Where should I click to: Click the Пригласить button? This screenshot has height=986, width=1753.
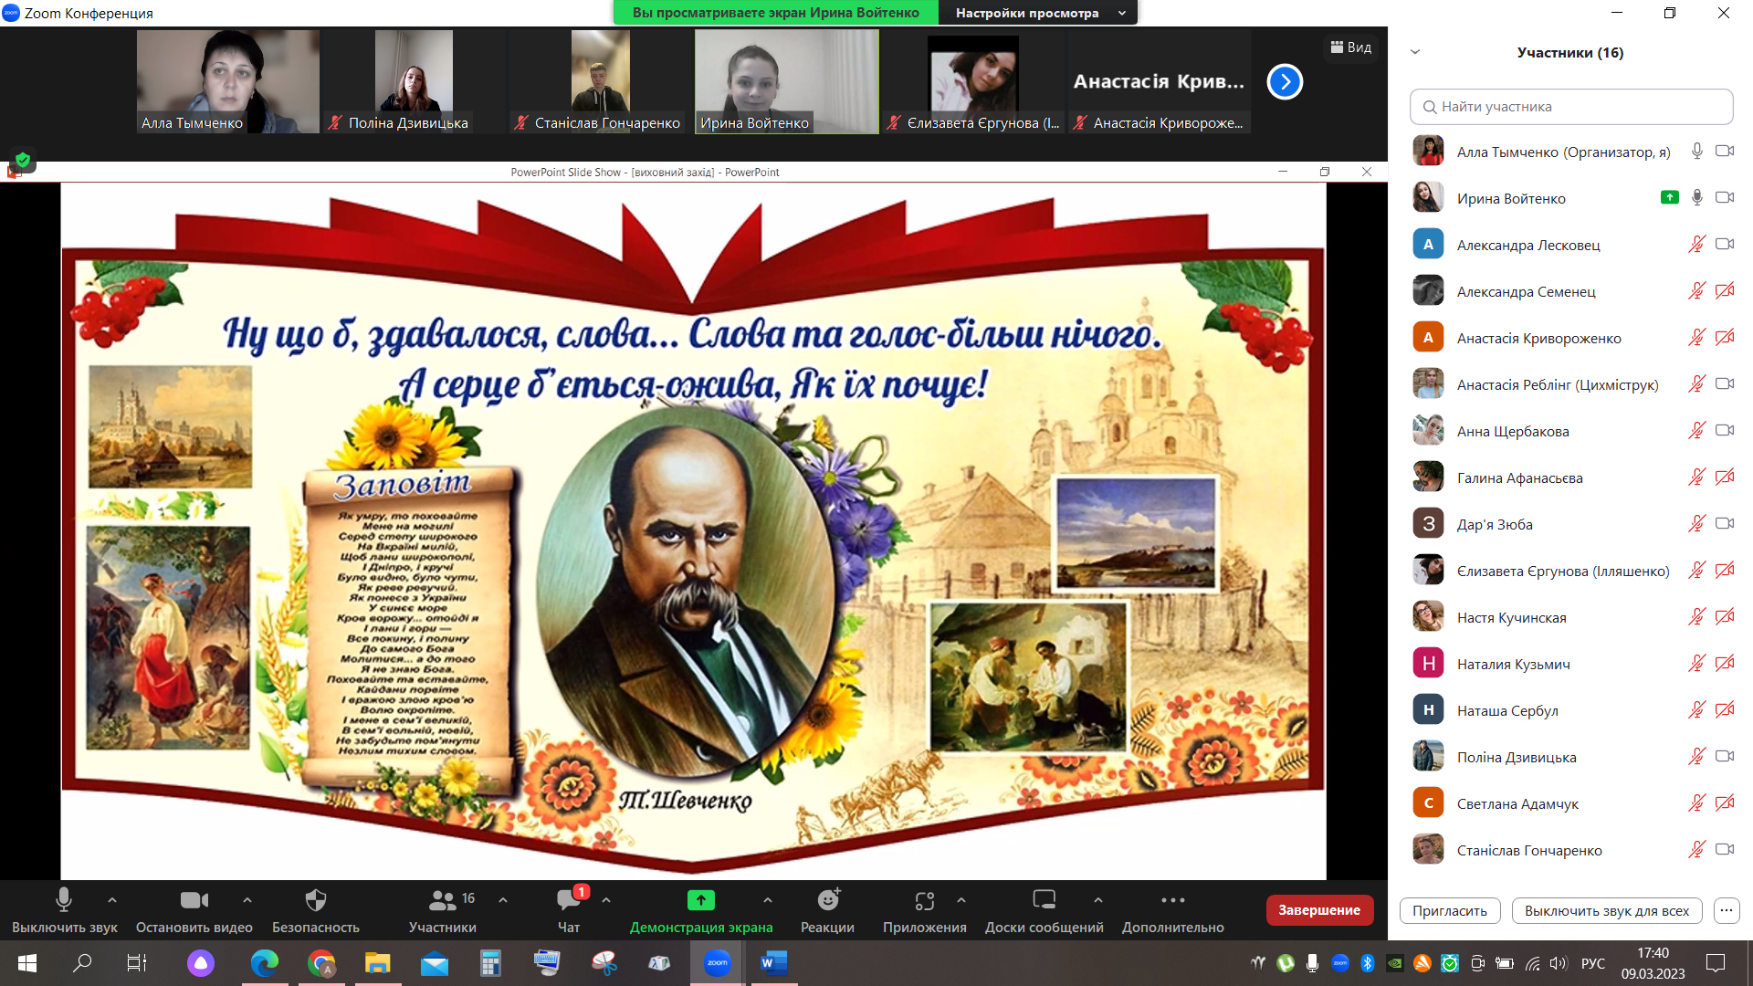tap(1449, 910)
